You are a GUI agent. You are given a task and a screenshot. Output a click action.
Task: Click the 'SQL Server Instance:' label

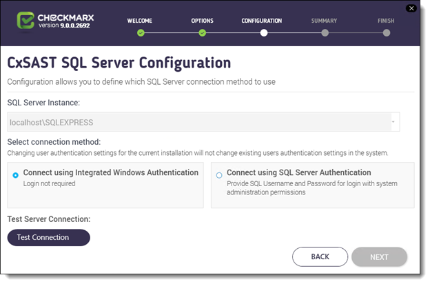coord(43,103)
